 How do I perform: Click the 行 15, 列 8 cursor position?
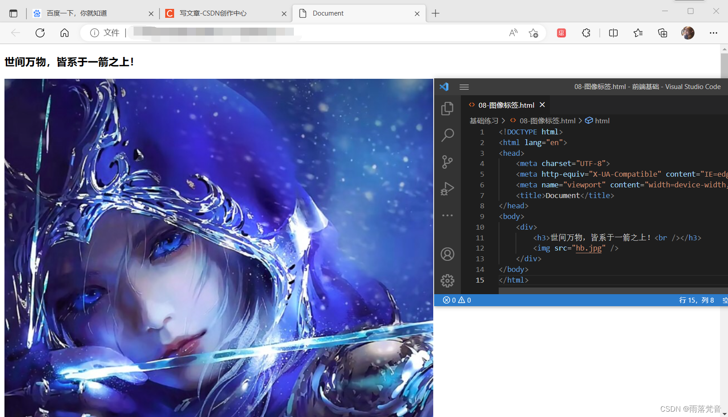pyautogui.click(x=696, y=300)
